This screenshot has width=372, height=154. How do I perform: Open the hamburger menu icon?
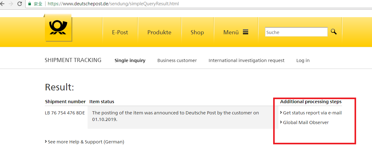[x=245, y=32]
